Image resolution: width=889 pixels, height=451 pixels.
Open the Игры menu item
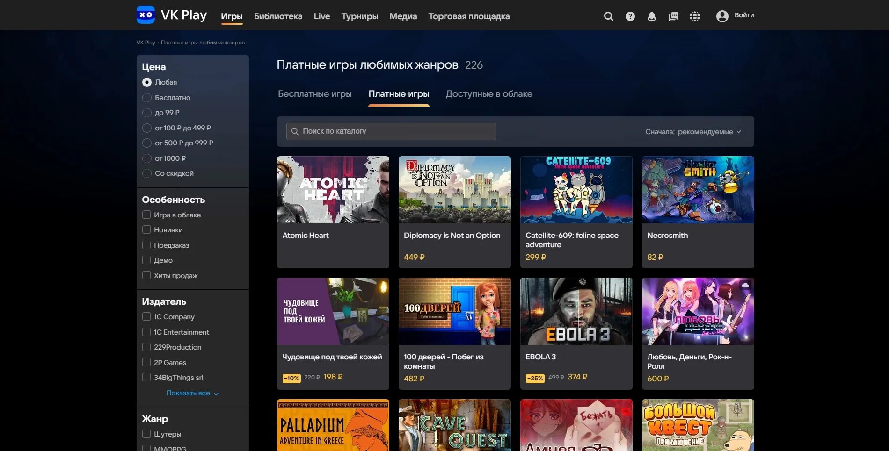click(x=232, y=16)
